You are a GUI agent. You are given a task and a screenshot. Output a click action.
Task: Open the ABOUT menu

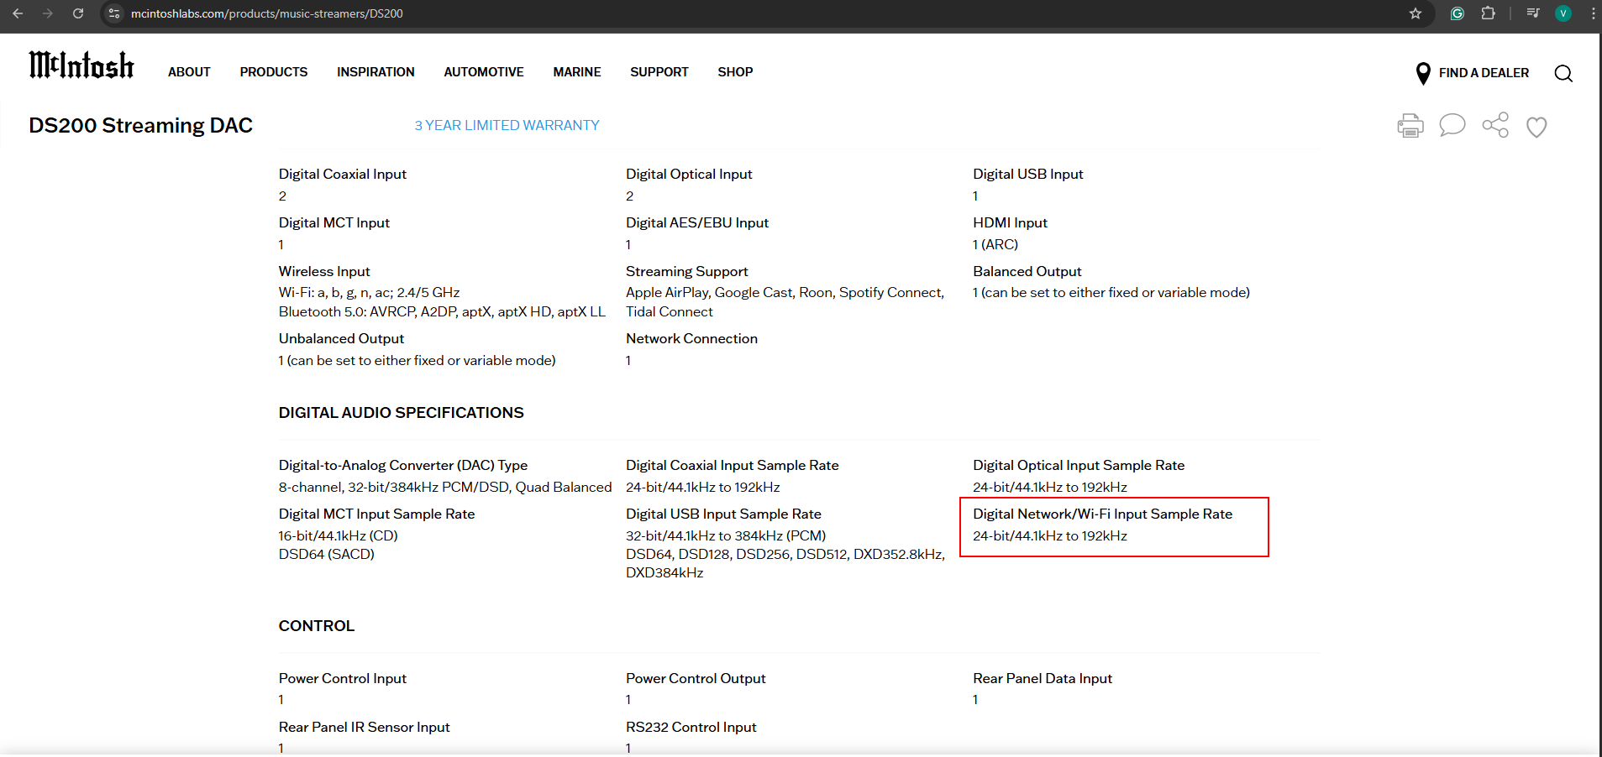click(x=189, y=72)
